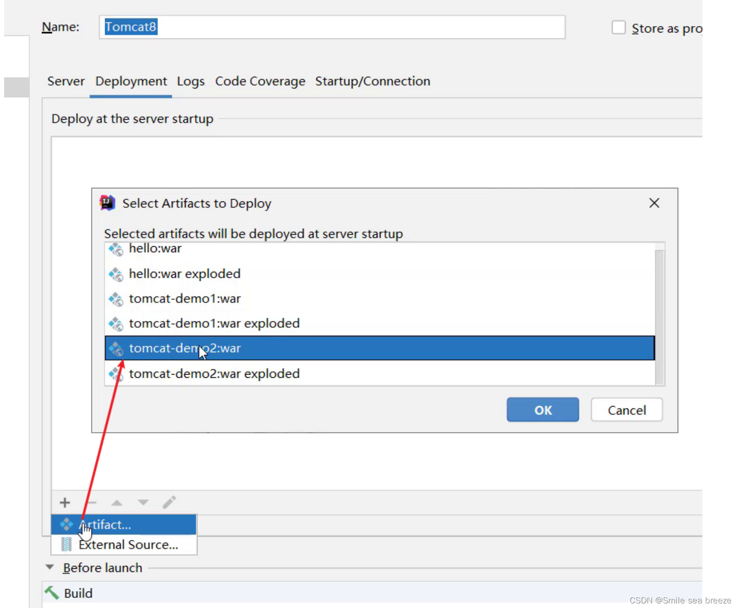Open the Server tab

point(66,81)
